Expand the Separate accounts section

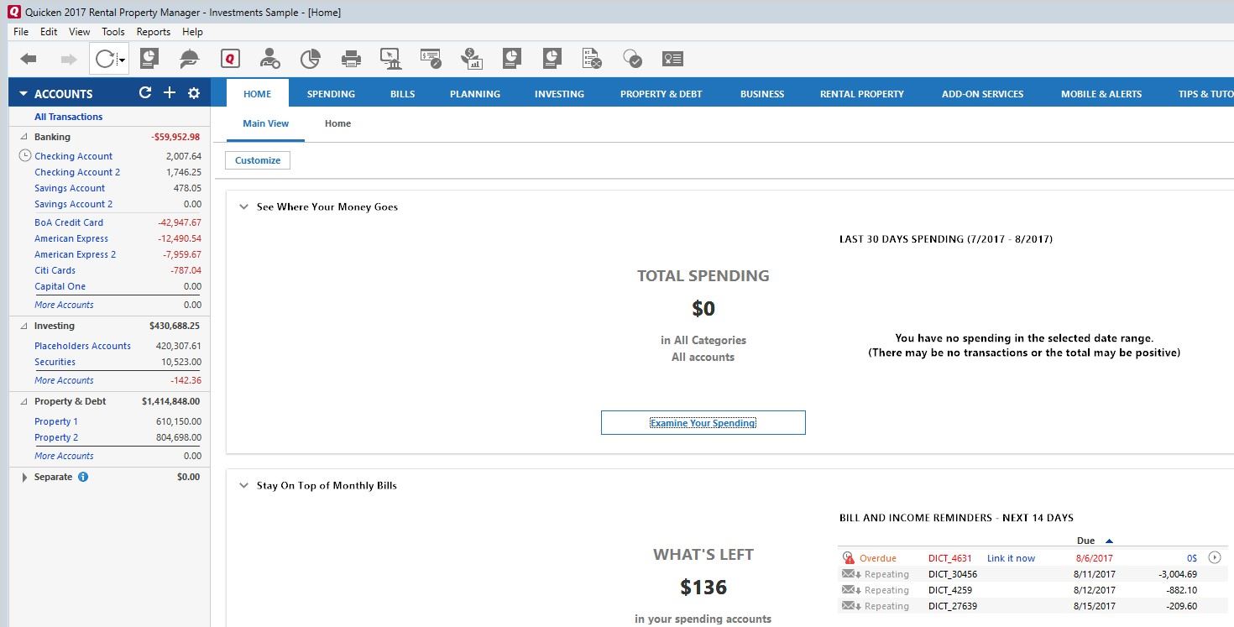coord(24,477)
